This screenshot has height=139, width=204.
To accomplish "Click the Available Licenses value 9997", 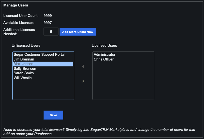I will 48,23.
